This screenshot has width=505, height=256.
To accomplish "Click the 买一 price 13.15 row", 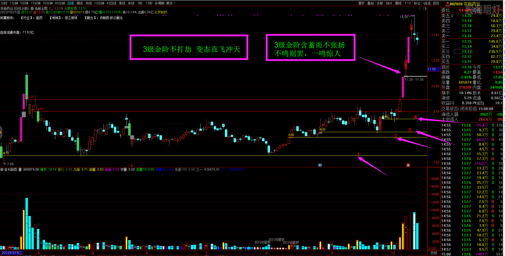I will click(472, 41).
